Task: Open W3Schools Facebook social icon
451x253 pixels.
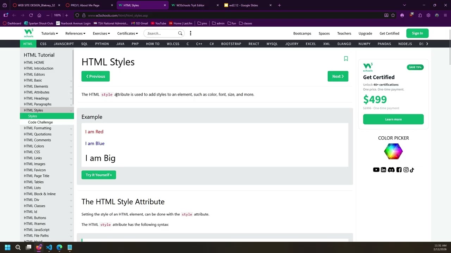Action: click(x=399, y=170)
